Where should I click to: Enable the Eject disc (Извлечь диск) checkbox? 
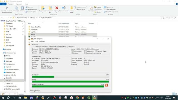72,51
